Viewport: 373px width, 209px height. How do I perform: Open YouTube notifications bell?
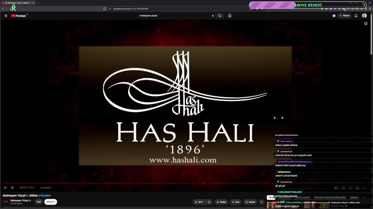pyautogui.click(x=356, y=16)
